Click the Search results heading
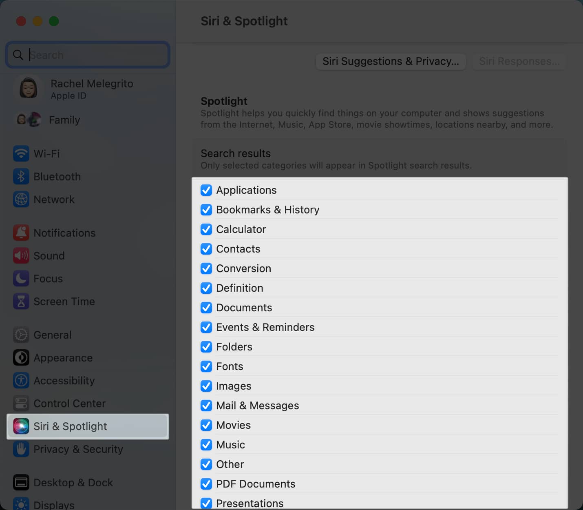The width and height of the screenshot is (583, 510). click(x=236, y=153)
